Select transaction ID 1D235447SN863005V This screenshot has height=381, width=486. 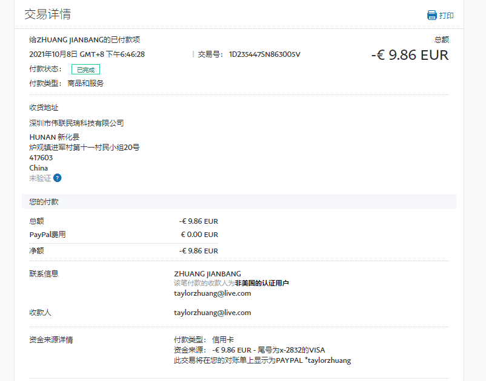(x=264, y=54)
